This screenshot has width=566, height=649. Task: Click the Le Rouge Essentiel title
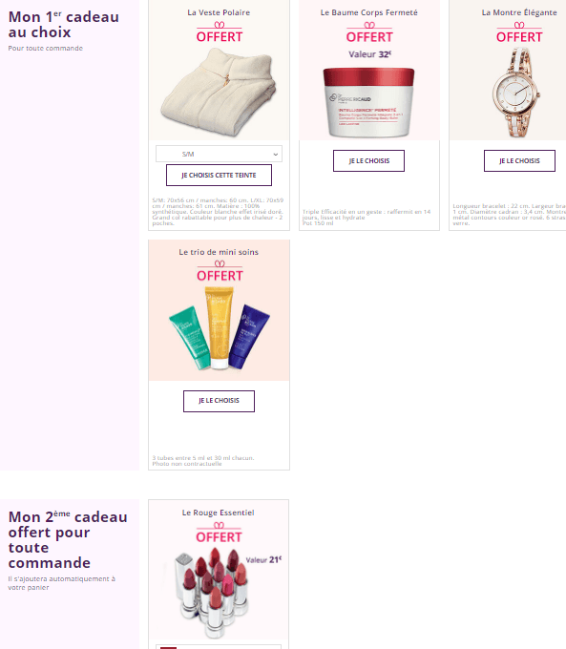pos(219,513)
